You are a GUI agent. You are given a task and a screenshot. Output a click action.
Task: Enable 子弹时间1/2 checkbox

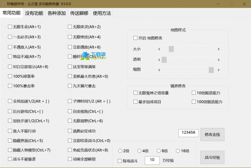coord(70,101)
